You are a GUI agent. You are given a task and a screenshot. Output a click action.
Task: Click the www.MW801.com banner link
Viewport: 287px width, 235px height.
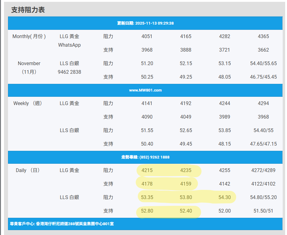click(x=145, y=90)
